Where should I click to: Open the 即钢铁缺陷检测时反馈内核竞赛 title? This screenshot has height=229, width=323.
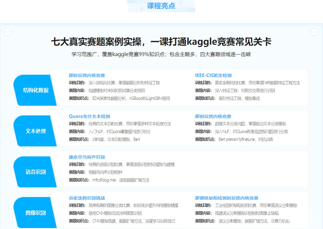[227, 198]
